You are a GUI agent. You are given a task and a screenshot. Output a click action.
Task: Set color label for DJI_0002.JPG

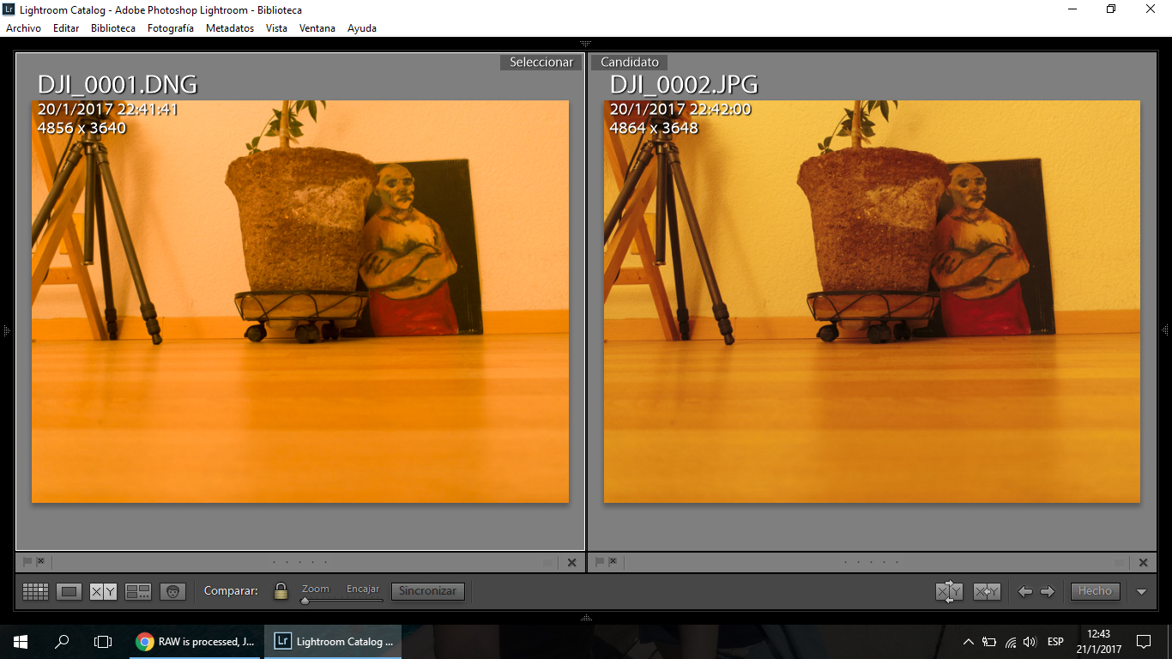(1120, 563)
